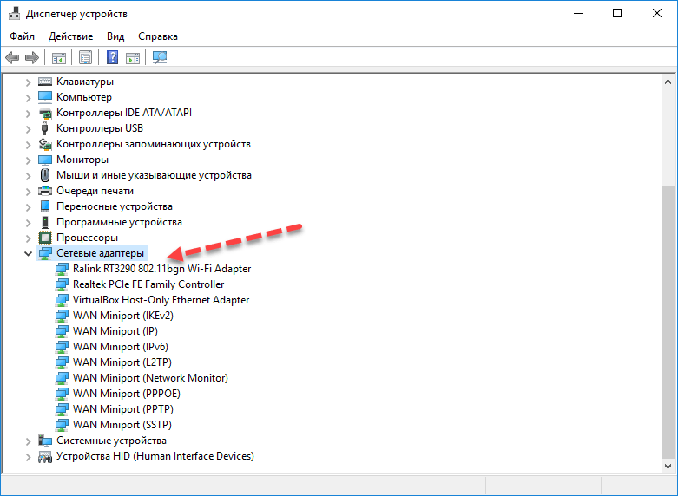The image size is (678, 496).
Task: Select WAN Miniport (IKEv2)
Action: pyautogui.click(x=122, y=316)
